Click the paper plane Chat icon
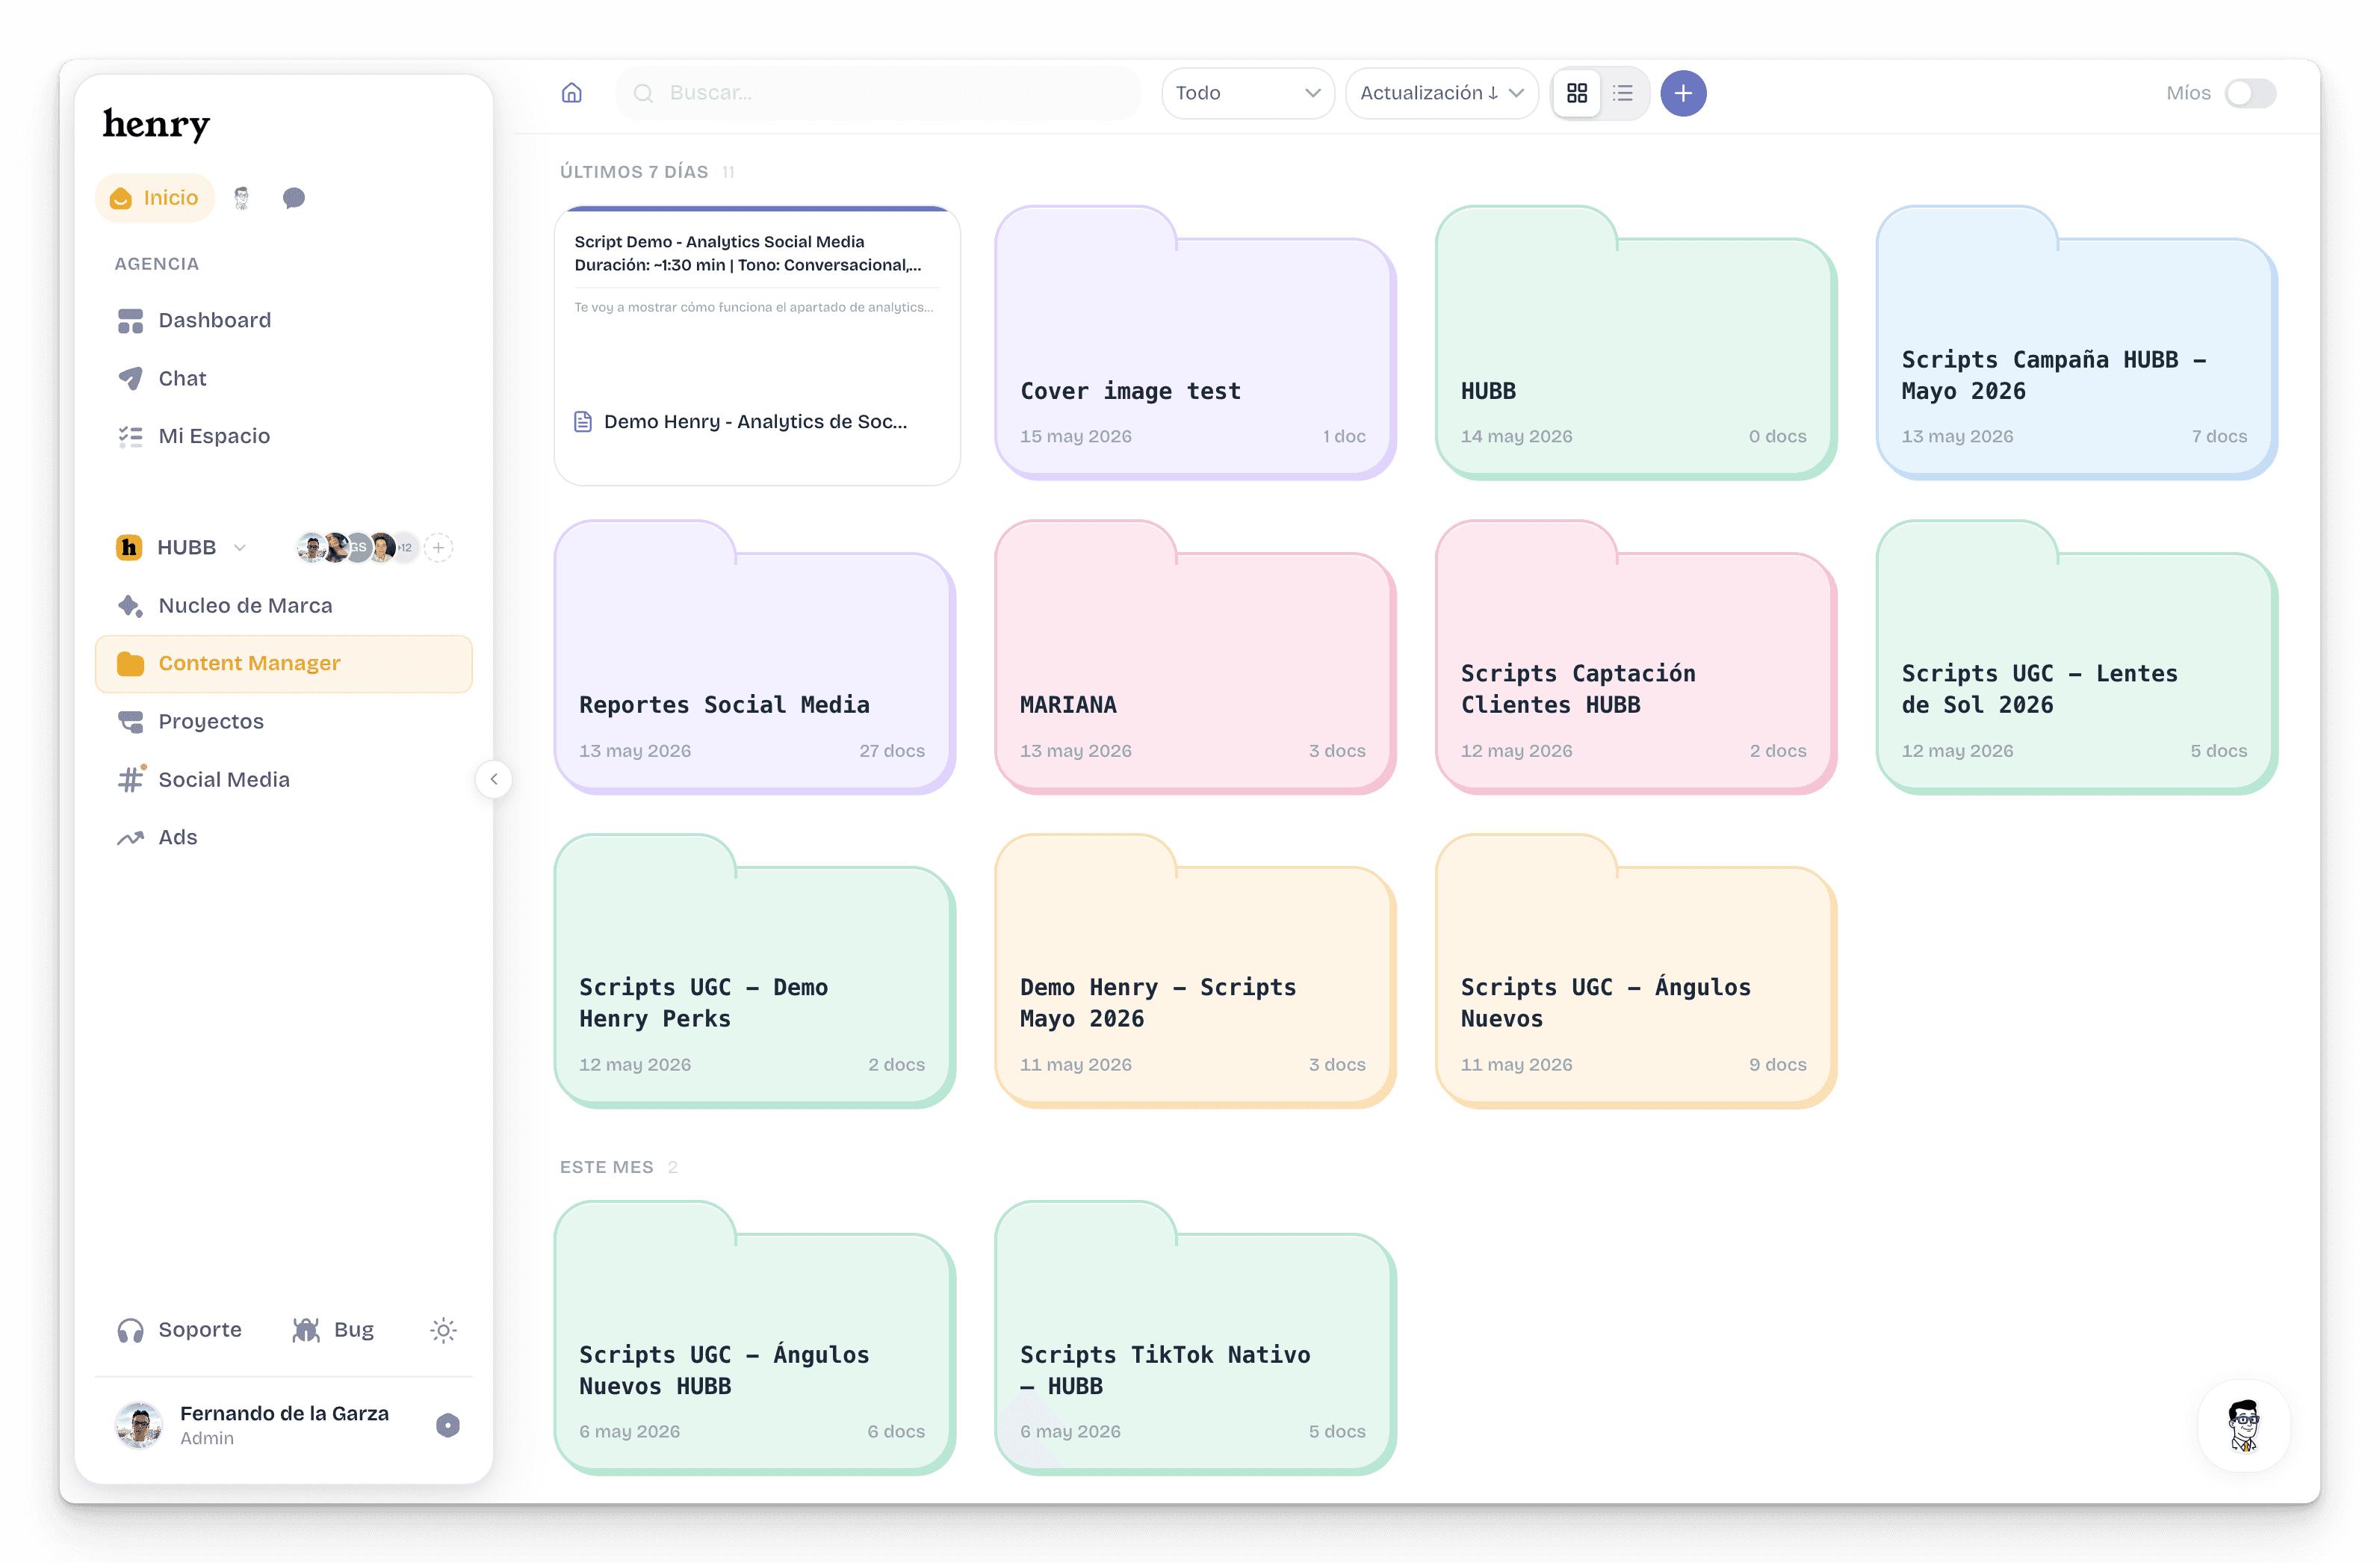 (130, 378)
